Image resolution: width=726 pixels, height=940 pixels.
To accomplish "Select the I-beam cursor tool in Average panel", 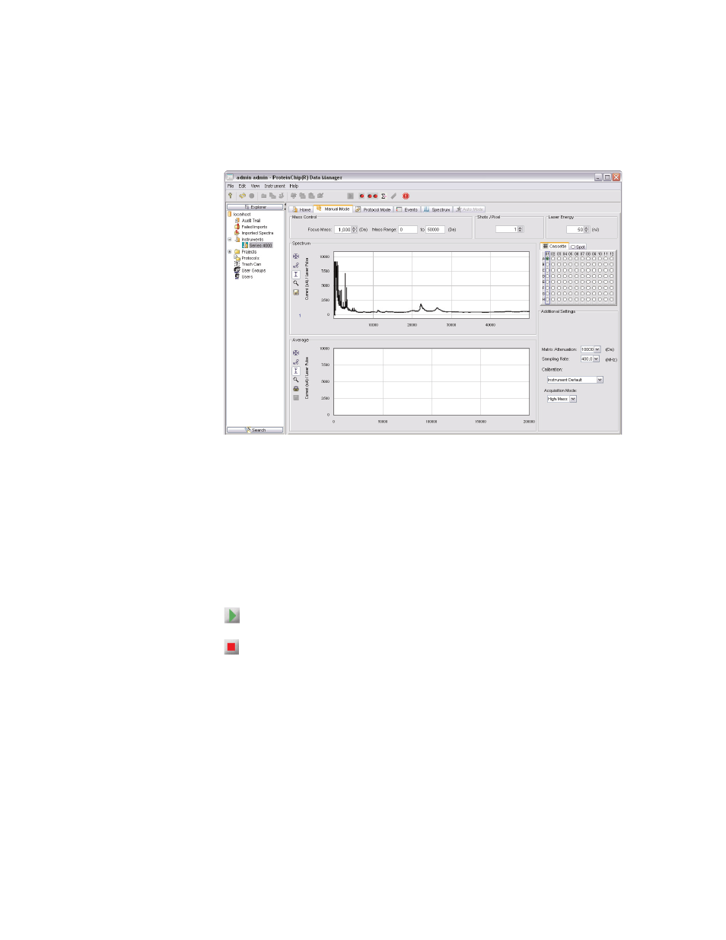I will [x=296, y=371].
